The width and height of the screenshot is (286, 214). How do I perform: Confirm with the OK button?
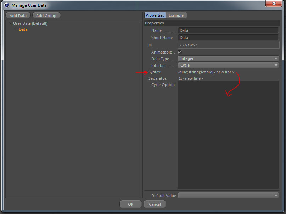click(131, 204)
